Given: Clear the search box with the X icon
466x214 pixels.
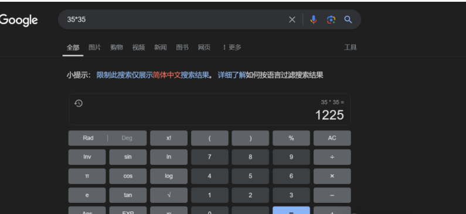Looking at the screenshot, I should pyautogui.click(x=292, y=19).
